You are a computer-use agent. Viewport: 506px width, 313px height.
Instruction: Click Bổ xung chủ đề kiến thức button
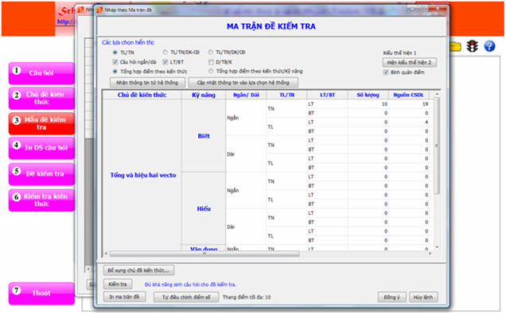pyautogui.click(x=138, y=270)
